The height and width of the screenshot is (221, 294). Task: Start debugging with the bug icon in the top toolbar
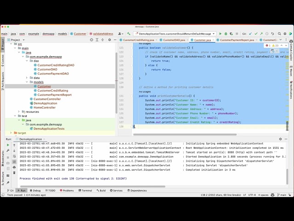[x=226, y=34]
